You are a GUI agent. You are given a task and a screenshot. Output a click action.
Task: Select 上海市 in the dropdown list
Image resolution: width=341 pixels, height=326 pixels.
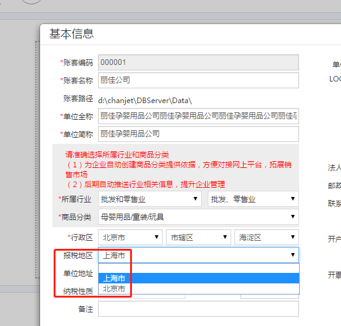pos(199,278)
